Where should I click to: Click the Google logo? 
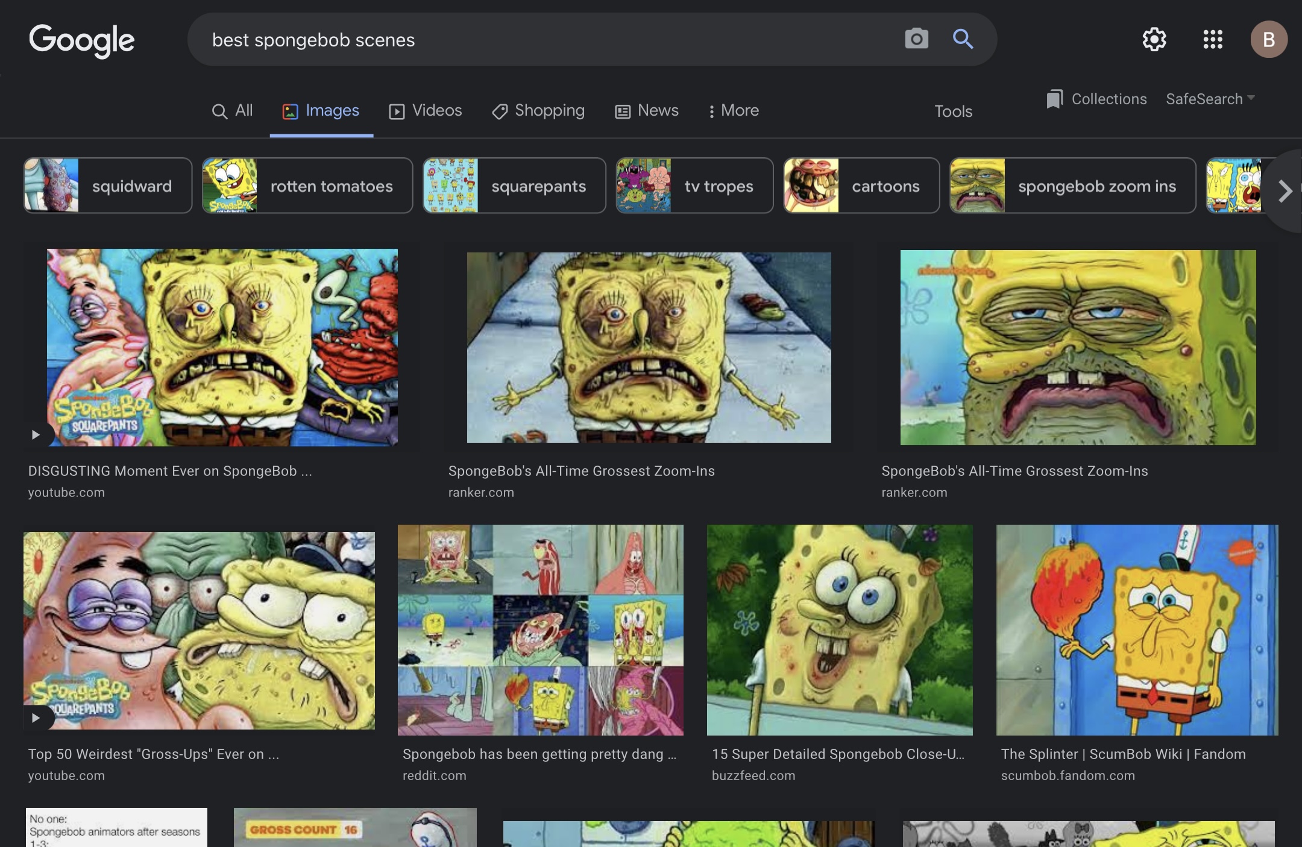[x=82, y=40]
